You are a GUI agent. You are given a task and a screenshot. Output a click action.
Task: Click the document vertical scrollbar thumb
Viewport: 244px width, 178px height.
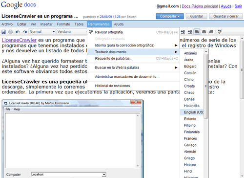point(242,70)
